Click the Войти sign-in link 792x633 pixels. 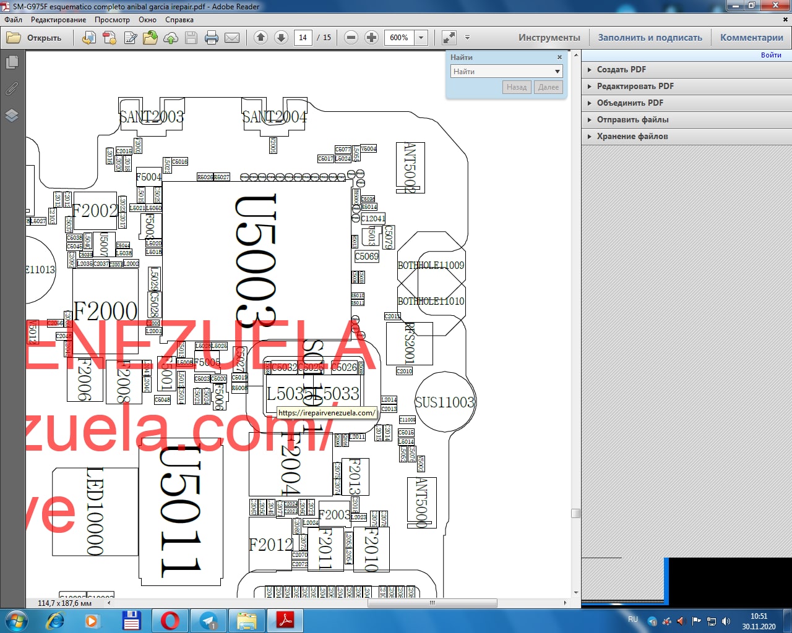771,55
